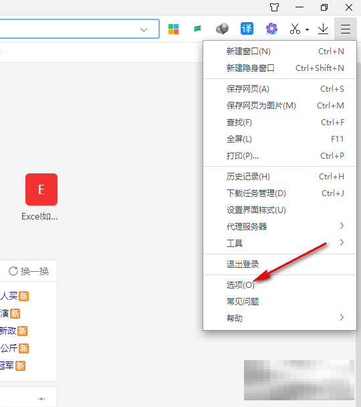This screenshot has width=361, height=407.
Task: Open the colorful grid apps icon
Action: 173,29
